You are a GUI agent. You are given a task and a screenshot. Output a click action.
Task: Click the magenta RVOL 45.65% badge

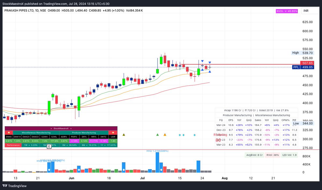[287, 11]
